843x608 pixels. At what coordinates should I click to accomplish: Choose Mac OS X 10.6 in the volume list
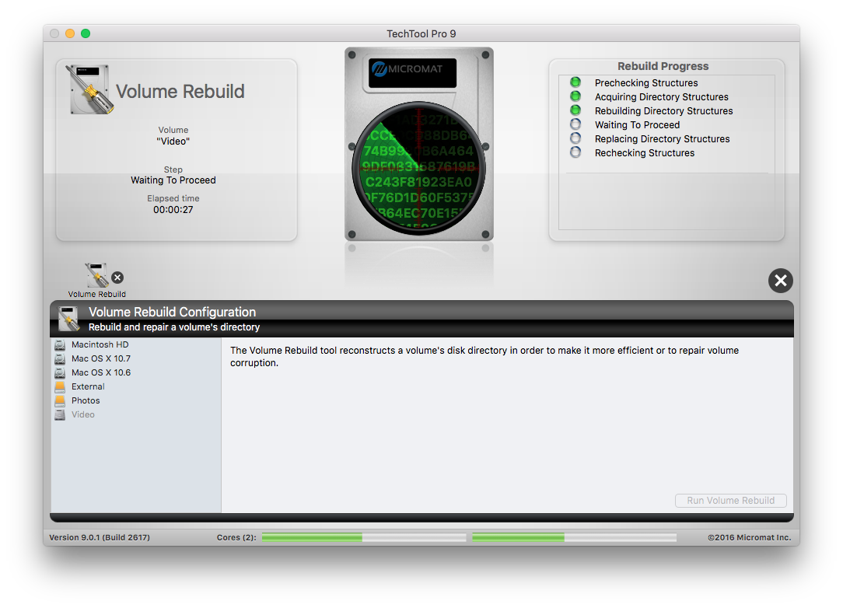(101, 372)
